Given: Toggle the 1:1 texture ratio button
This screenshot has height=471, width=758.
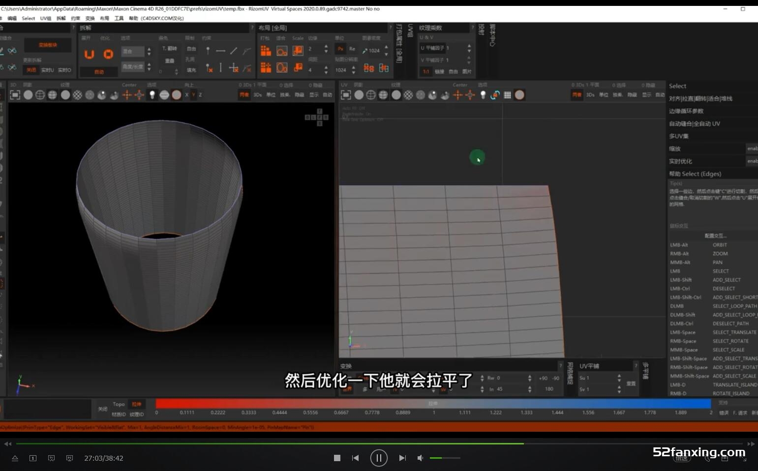Looking at the screenshot, I should pyautogui.click(x=426, y=71).
